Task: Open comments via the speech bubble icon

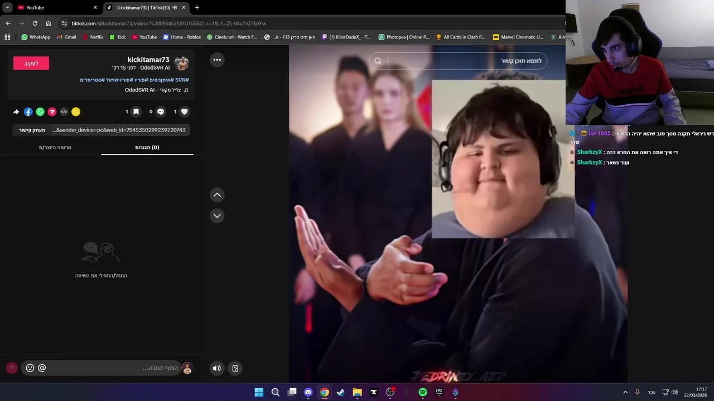Action: [x=161, y=111]
